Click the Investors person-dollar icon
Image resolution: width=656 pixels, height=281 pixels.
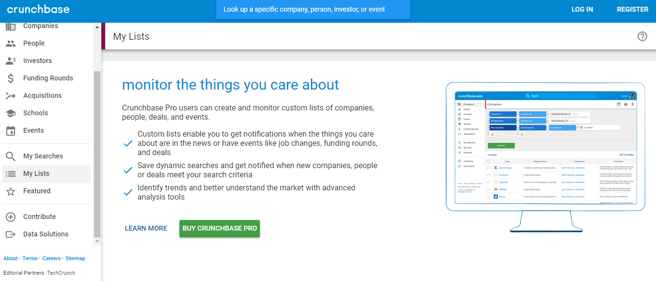click(x=11, y=61)
